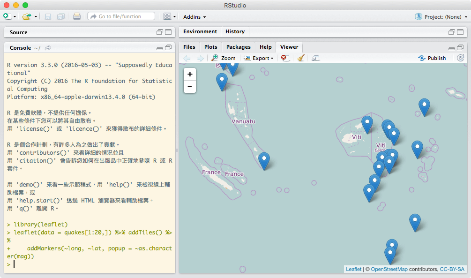Screen dimensions: 471x278
Task: Clear all viewer items with broom icon
Action: pos(301,58)
